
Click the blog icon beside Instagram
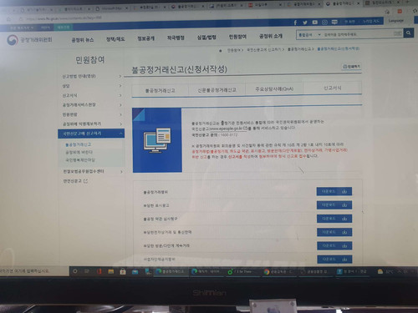[334, 22]
